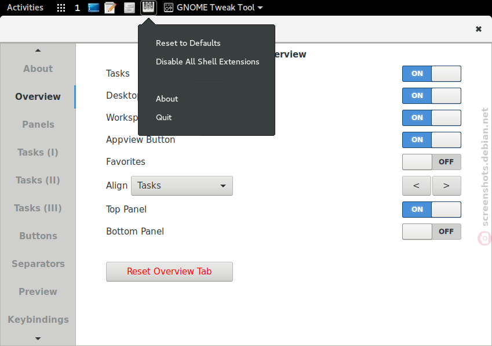The width and height of the screenshot is (492, 346).
Task: Toggle the Top Panel switch off
Action: [x=431, y=210]
